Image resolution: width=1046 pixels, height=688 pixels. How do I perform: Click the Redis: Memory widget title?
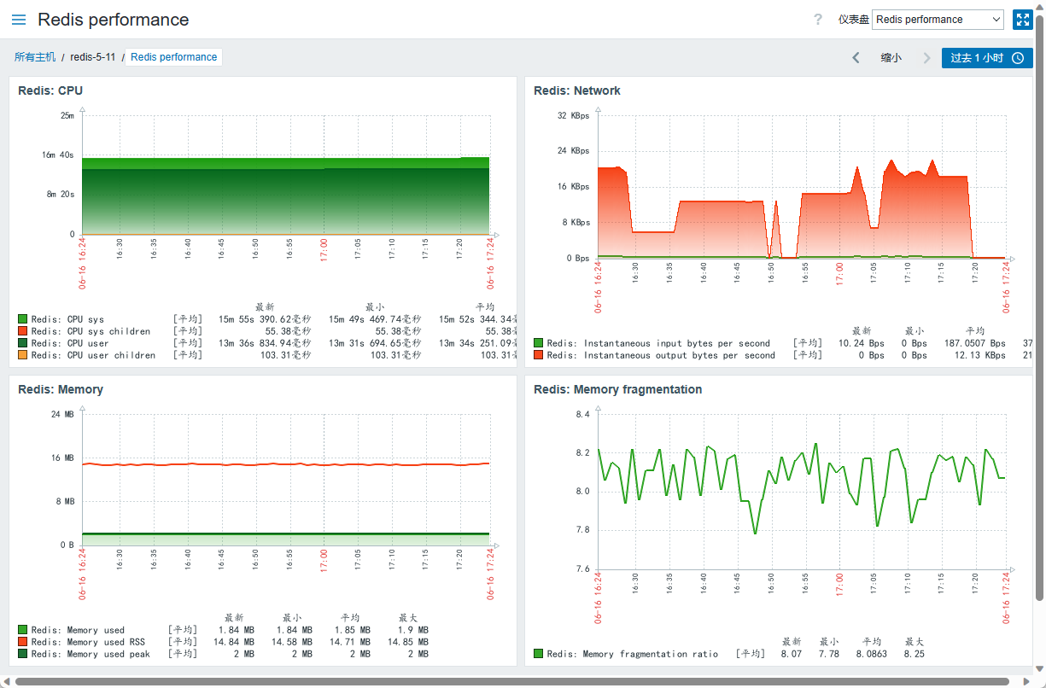pyautogui.click(x=61, y=389)
